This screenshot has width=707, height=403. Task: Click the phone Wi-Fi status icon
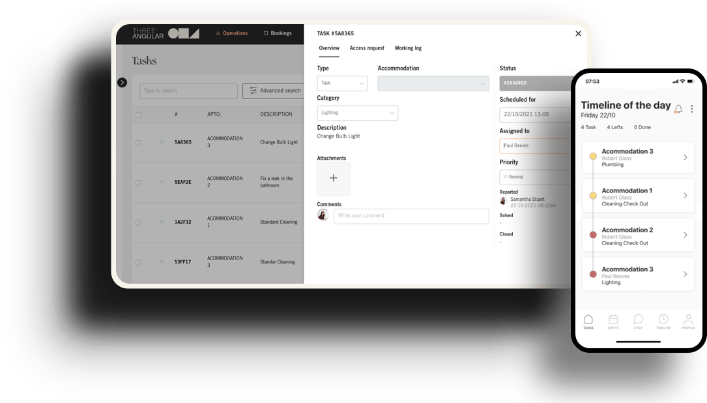tap(682, 82)
